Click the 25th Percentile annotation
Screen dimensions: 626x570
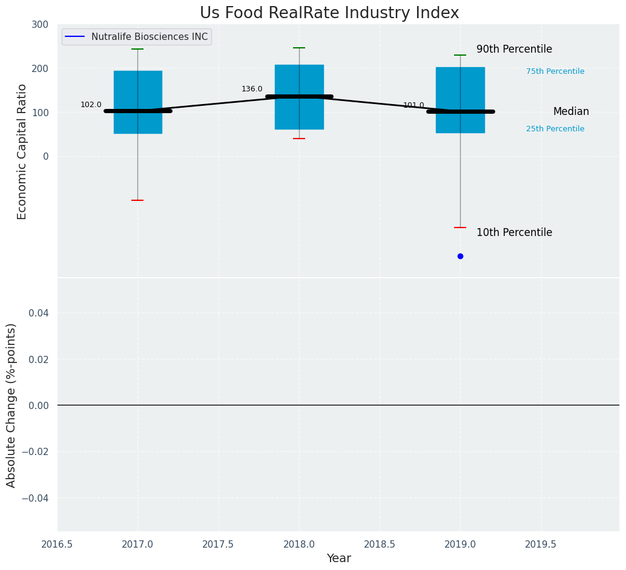[x=555, y=129]
